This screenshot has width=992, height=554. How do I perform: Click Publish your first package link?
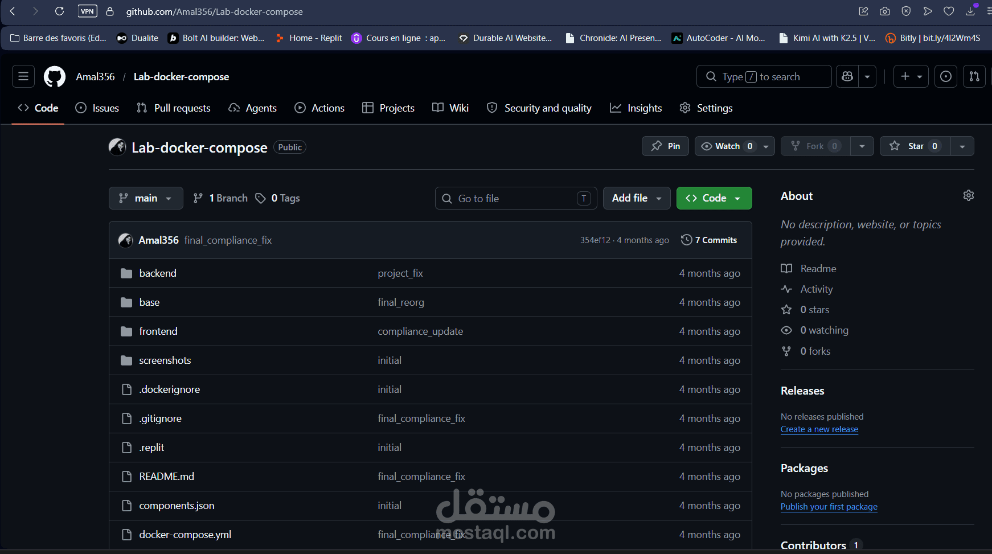829,507
